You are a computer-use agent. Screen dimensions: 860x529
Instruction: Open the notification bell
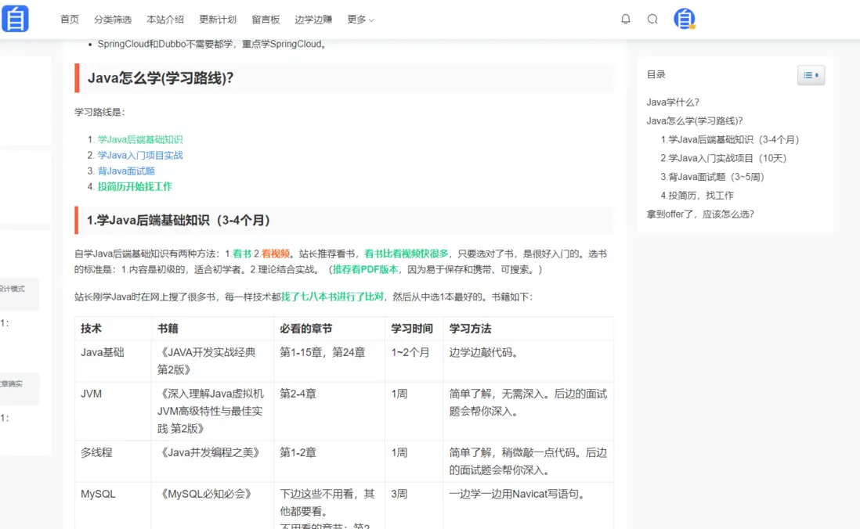point(626,19)
